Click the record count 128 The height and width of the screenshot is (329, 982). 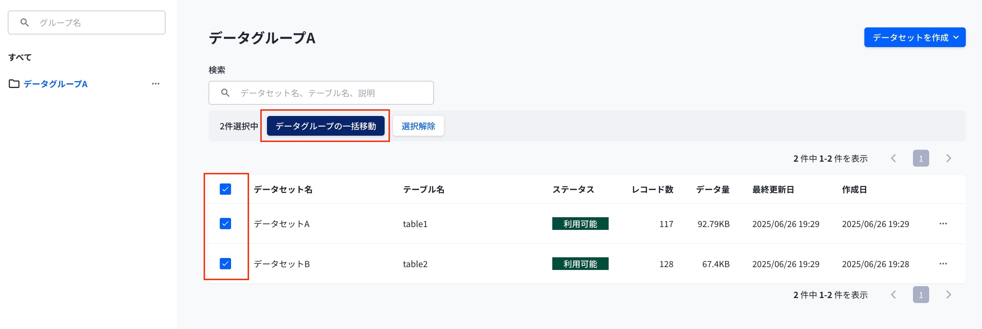(x=666, y=264)
